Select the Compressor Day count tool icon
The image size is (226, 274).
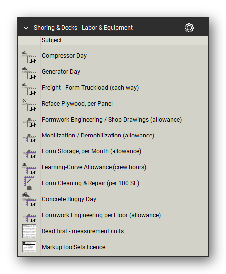point(29,57)
